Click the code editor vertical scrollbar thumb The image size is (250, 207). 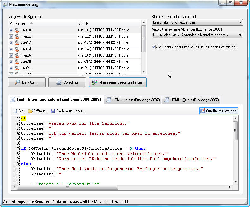click(x=235, y=131)
